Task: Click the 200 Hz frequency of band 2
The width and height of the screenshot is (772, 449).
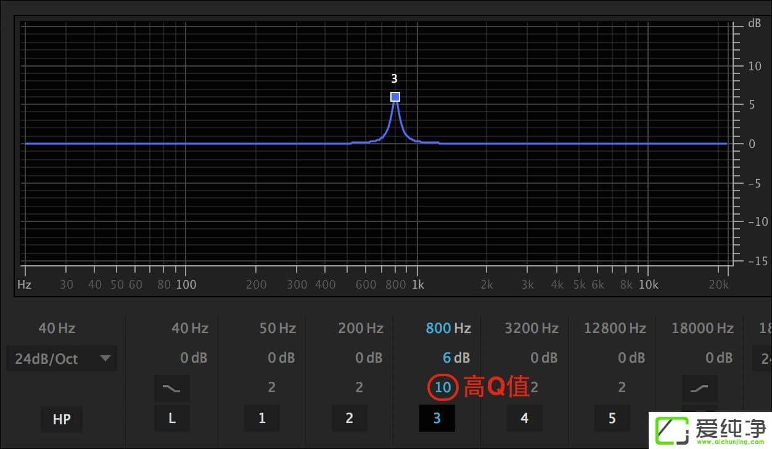Action: tap(361, 328)
